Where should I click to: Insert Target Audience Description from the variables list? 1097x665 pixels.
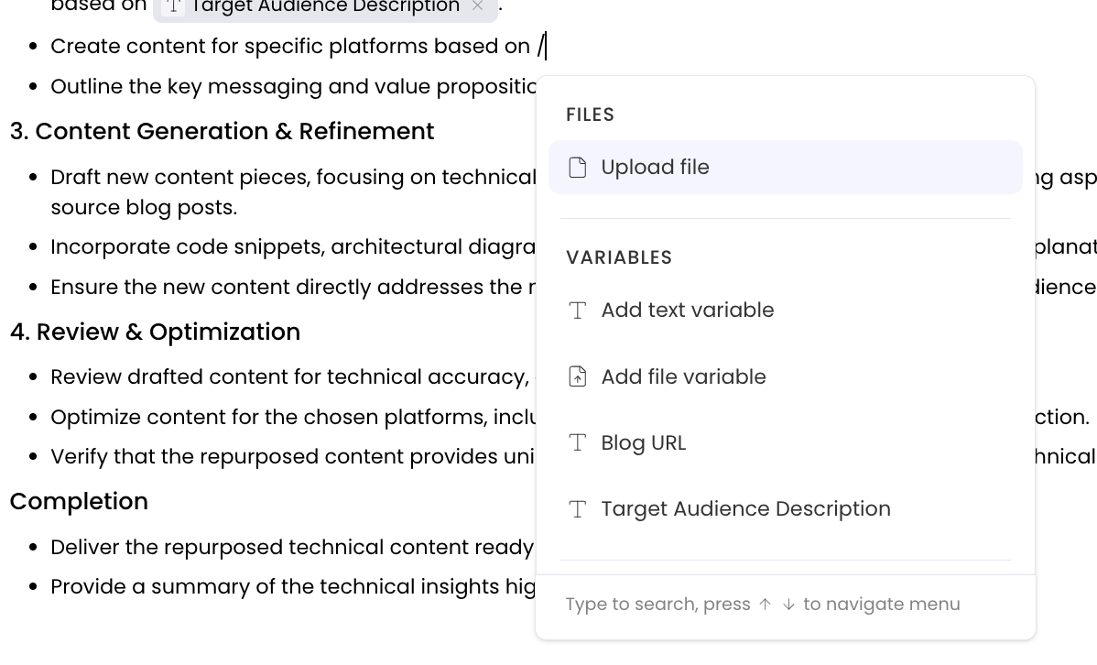pyautogui.click(x=745, y=509)
